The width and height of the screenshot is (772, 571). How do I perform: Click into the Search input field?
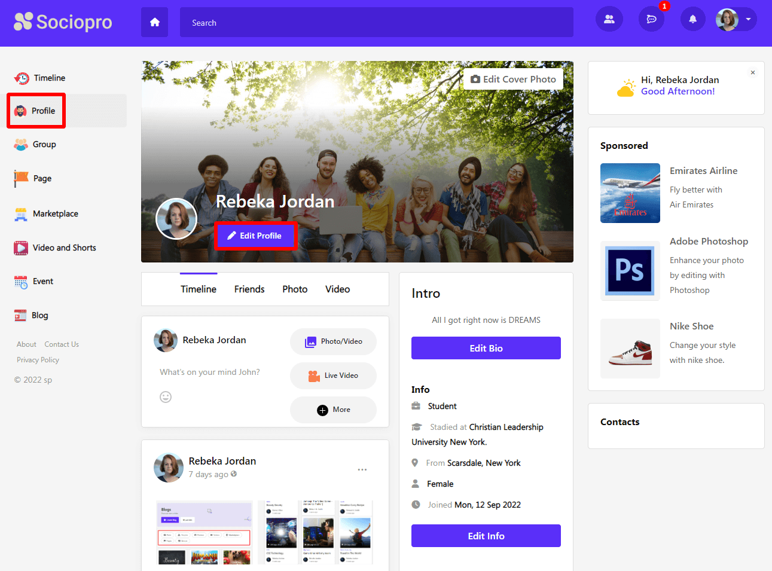coord(376,23)
